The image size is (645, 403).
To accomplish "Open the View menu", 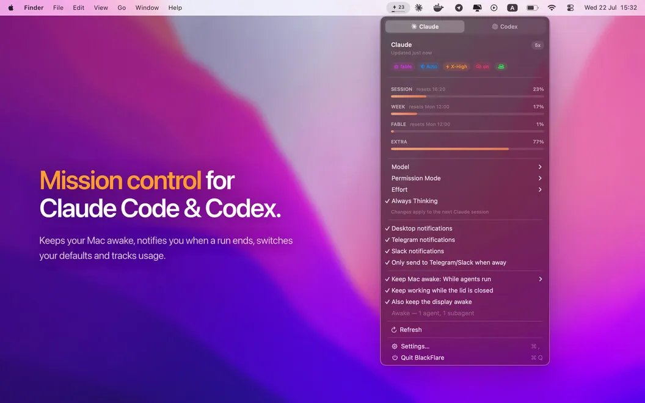I will coord(101,8).
